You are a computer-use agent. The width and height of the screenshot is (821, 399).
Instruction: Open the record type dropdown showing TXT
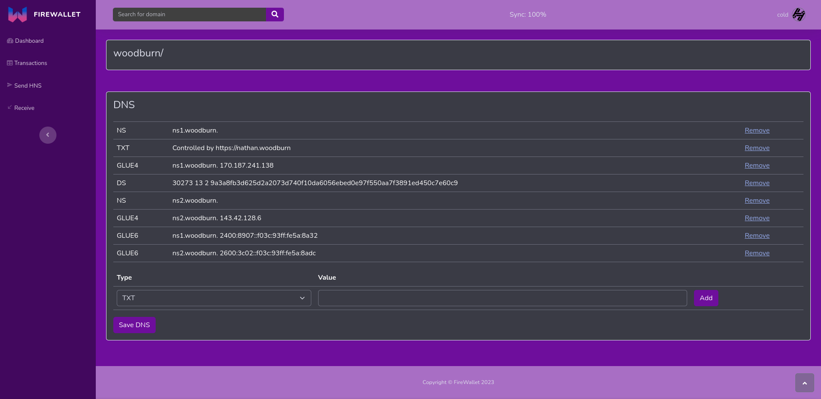213,298
